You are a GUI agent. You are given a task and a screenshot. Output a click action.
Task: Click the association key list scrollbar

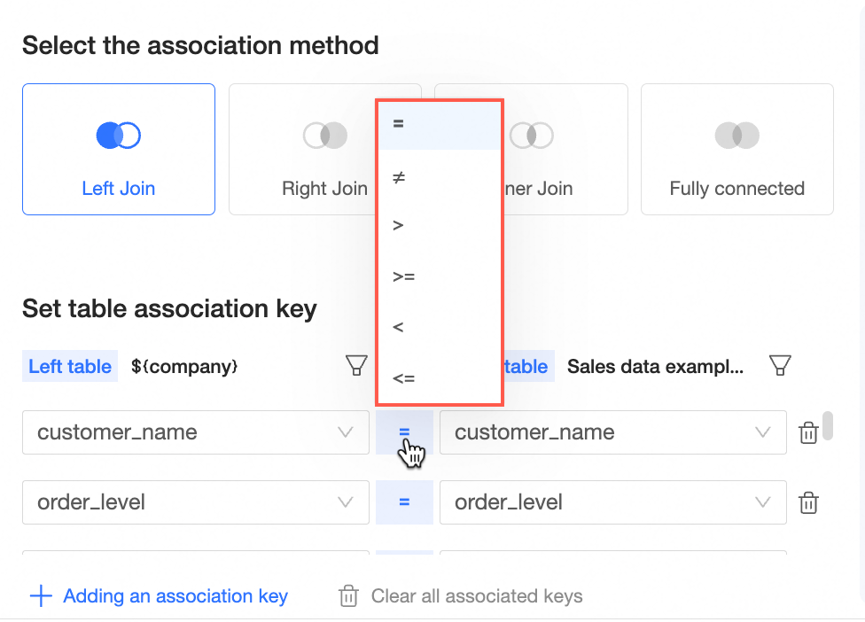tap(828, 426)
